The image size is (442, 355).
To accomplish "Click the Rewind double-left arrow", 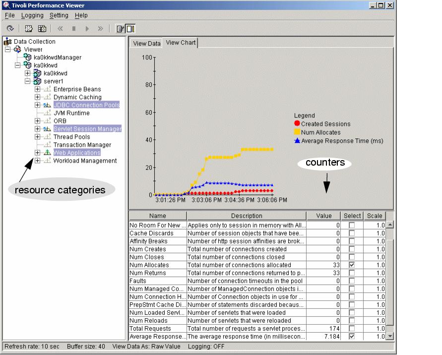I will 60,28.
